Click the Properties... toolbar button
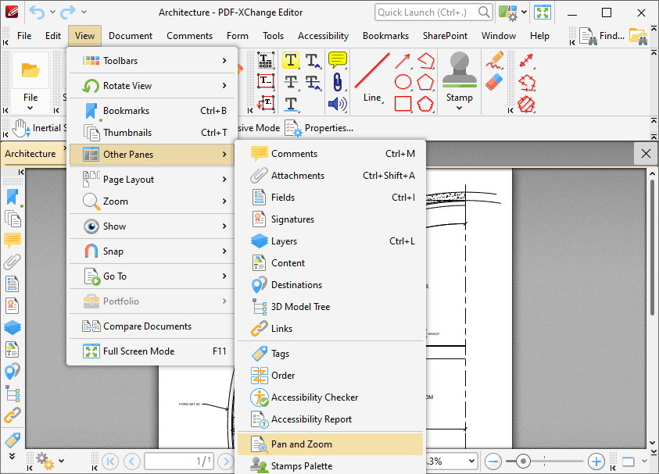 [x=320, y=128]
